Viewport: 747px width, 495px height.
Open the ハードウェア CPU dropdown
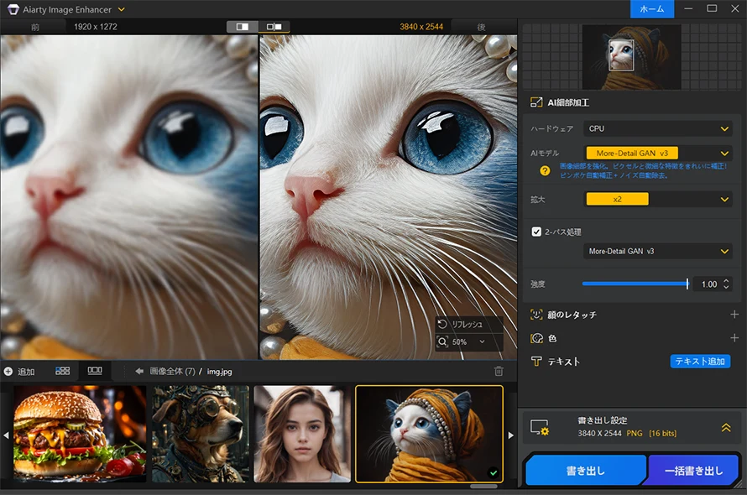tap(657, 128)
